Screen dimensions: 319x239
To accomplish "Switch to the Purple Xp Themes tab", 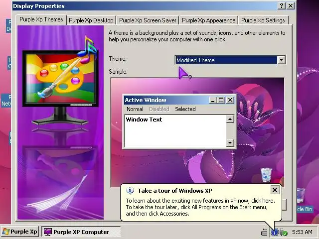I will click(41, 20).
